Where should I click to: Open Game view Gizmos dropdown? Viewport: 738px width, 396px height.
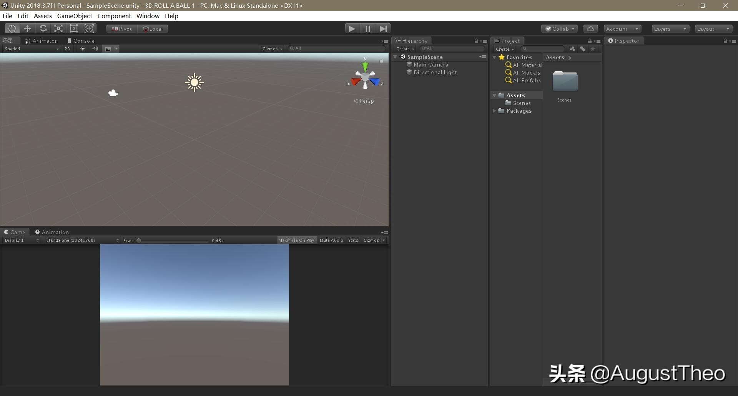[x=374, y=240]
